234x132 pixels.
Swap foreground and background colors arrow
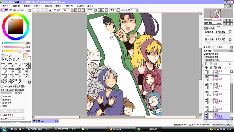point(29,55)
